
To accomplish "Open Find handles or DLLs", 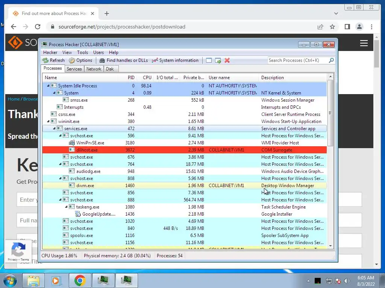I will pos(124,60).
